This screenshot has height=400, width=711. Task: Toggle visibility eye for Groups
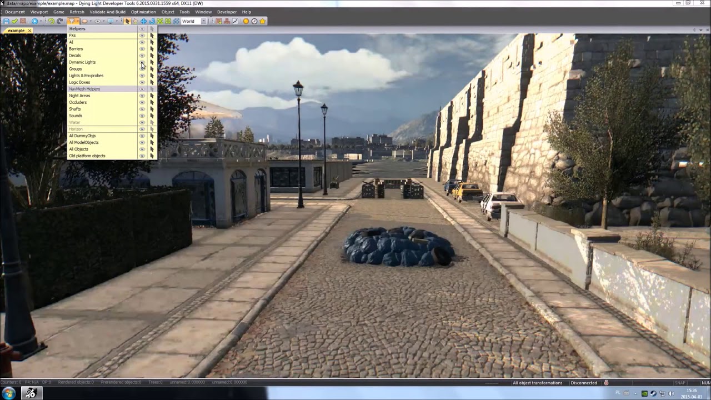point(142,69)
